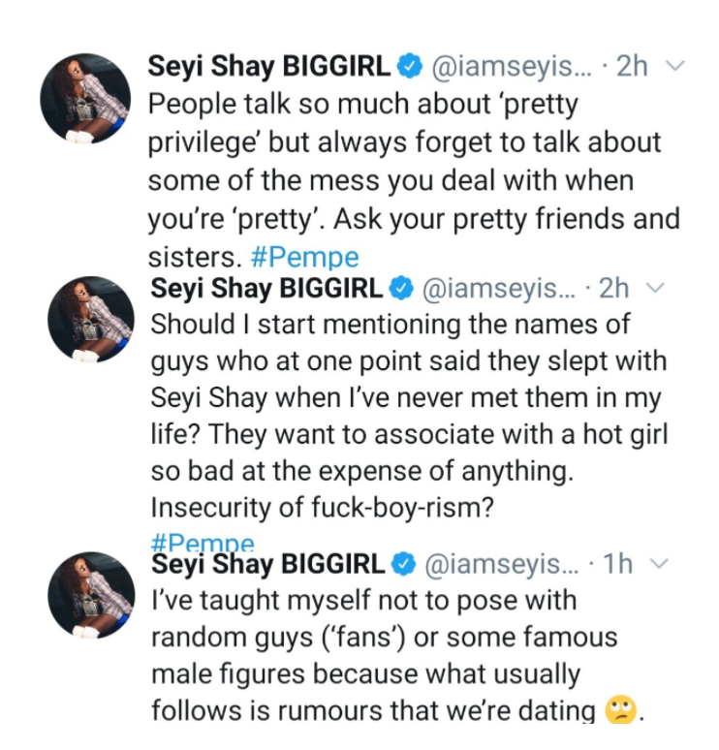Open the third tweet's 1h timestamp

pos(616,564)
